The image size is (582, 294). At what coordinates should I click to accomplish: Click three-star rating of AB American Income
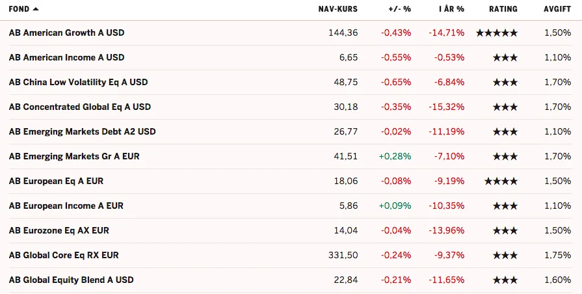pos(505,57)
